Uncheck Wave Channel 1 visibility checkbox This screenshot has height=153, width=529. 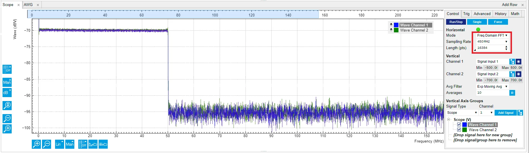(x=459, y=125)
